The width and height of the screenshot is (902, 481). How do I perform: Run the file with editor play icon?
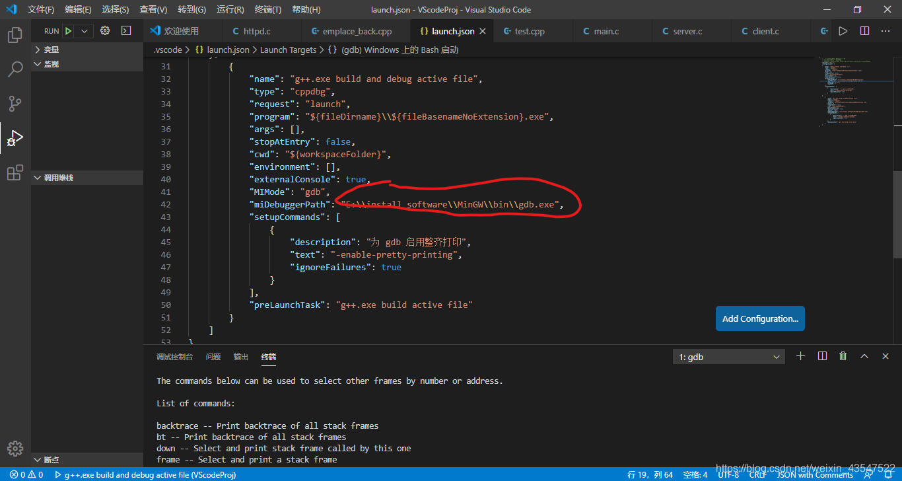coord(843,31)
